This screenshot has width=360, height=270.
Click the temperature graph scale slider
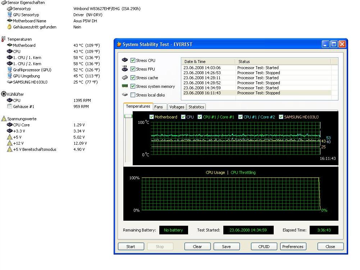tap(128, 116)
